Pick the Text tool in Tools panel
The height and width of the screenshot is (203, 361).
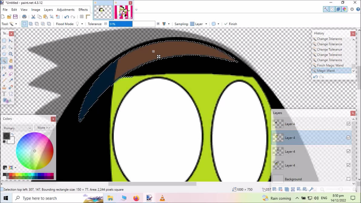(x=4, y=94)
